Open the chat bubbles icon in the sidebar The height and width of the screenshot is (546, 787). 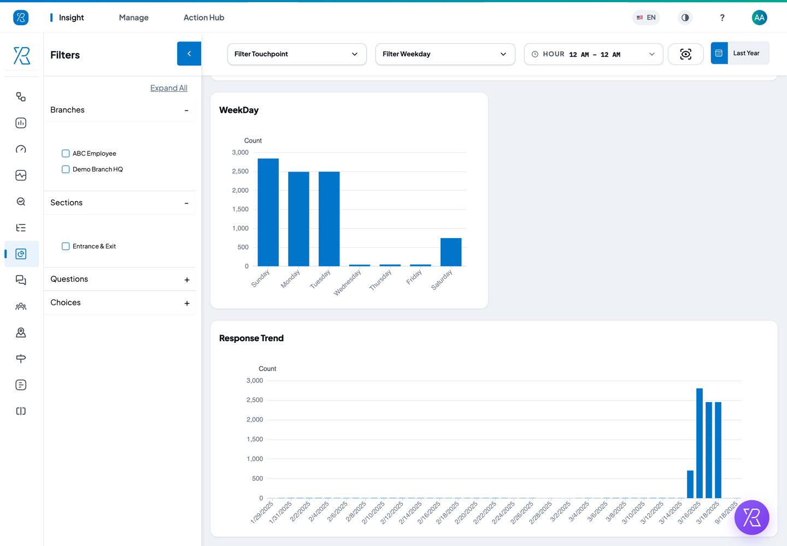[21, 280]
